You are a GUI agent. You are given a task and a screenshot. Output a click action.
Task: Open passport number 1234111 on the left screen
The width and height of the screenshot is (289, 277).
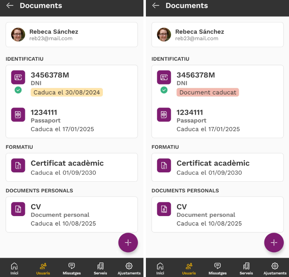click(x=44, y=112)
